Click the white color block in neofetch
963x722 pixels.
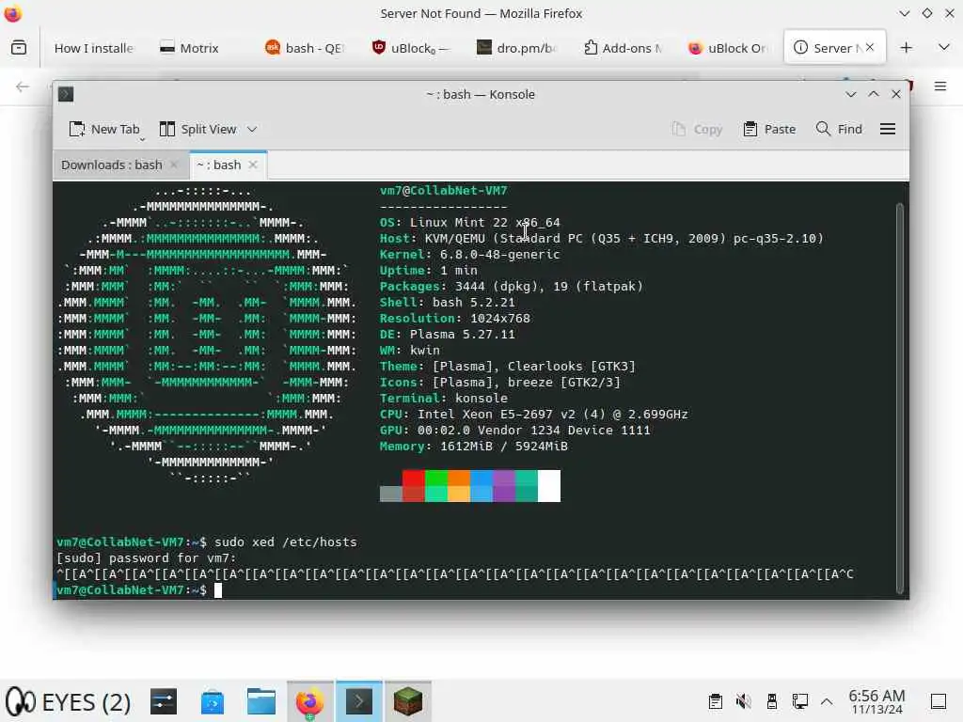click(x=549, y=486)
